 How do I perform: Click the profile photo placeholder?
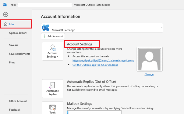pos(150,59)
